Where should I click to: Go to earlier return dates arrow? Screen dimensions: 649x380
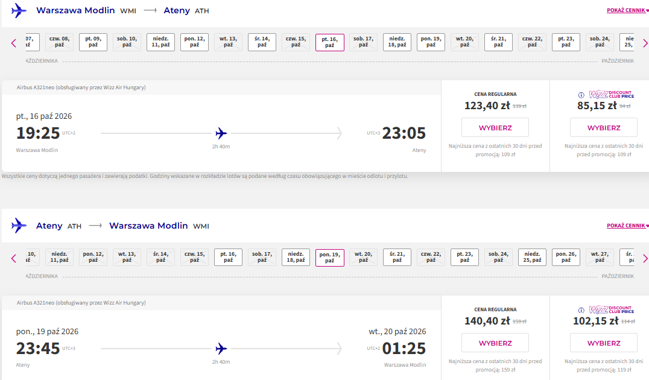pyautogui.click(x=14, y=258)
